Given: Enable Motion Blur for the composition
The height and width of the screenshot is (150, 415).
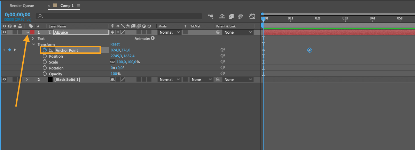Looking at the screenshot, I should point(240,16).
